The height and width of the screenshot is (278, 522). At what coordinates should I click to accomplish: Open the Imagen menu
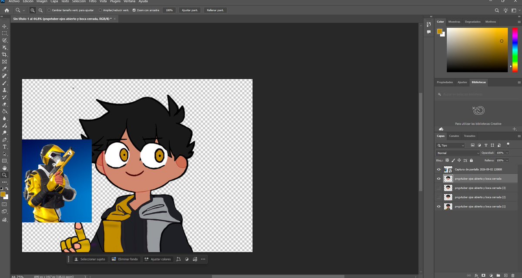(42, 1)
